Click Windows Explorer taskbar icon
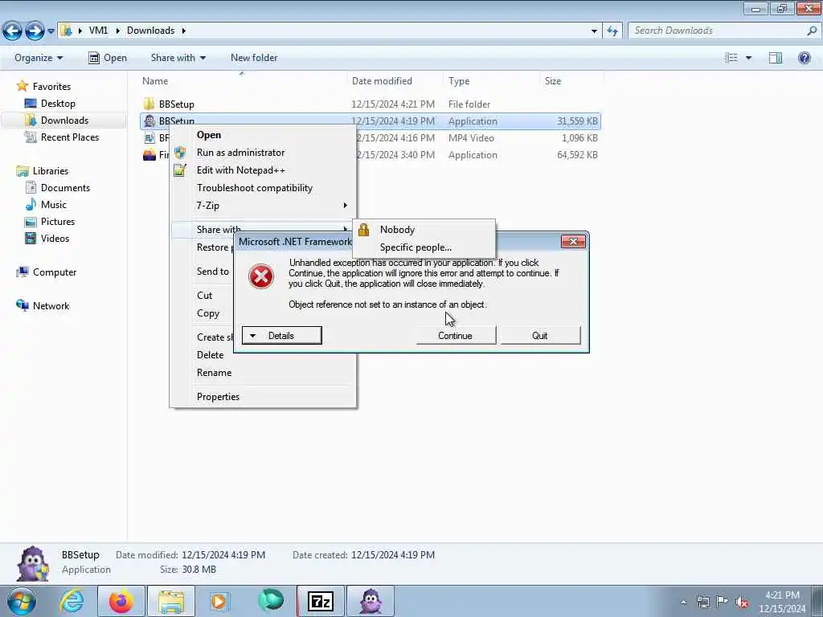823x617 pixels. 171,601
